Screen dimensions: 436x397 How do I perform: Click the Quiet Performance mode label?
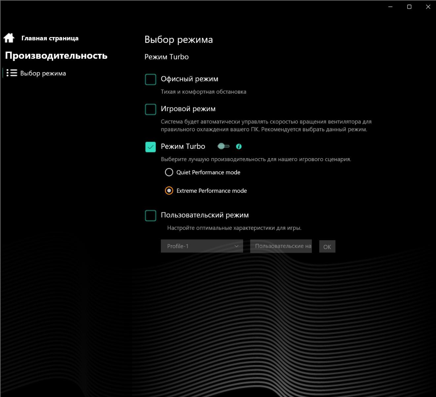[208, 172]
